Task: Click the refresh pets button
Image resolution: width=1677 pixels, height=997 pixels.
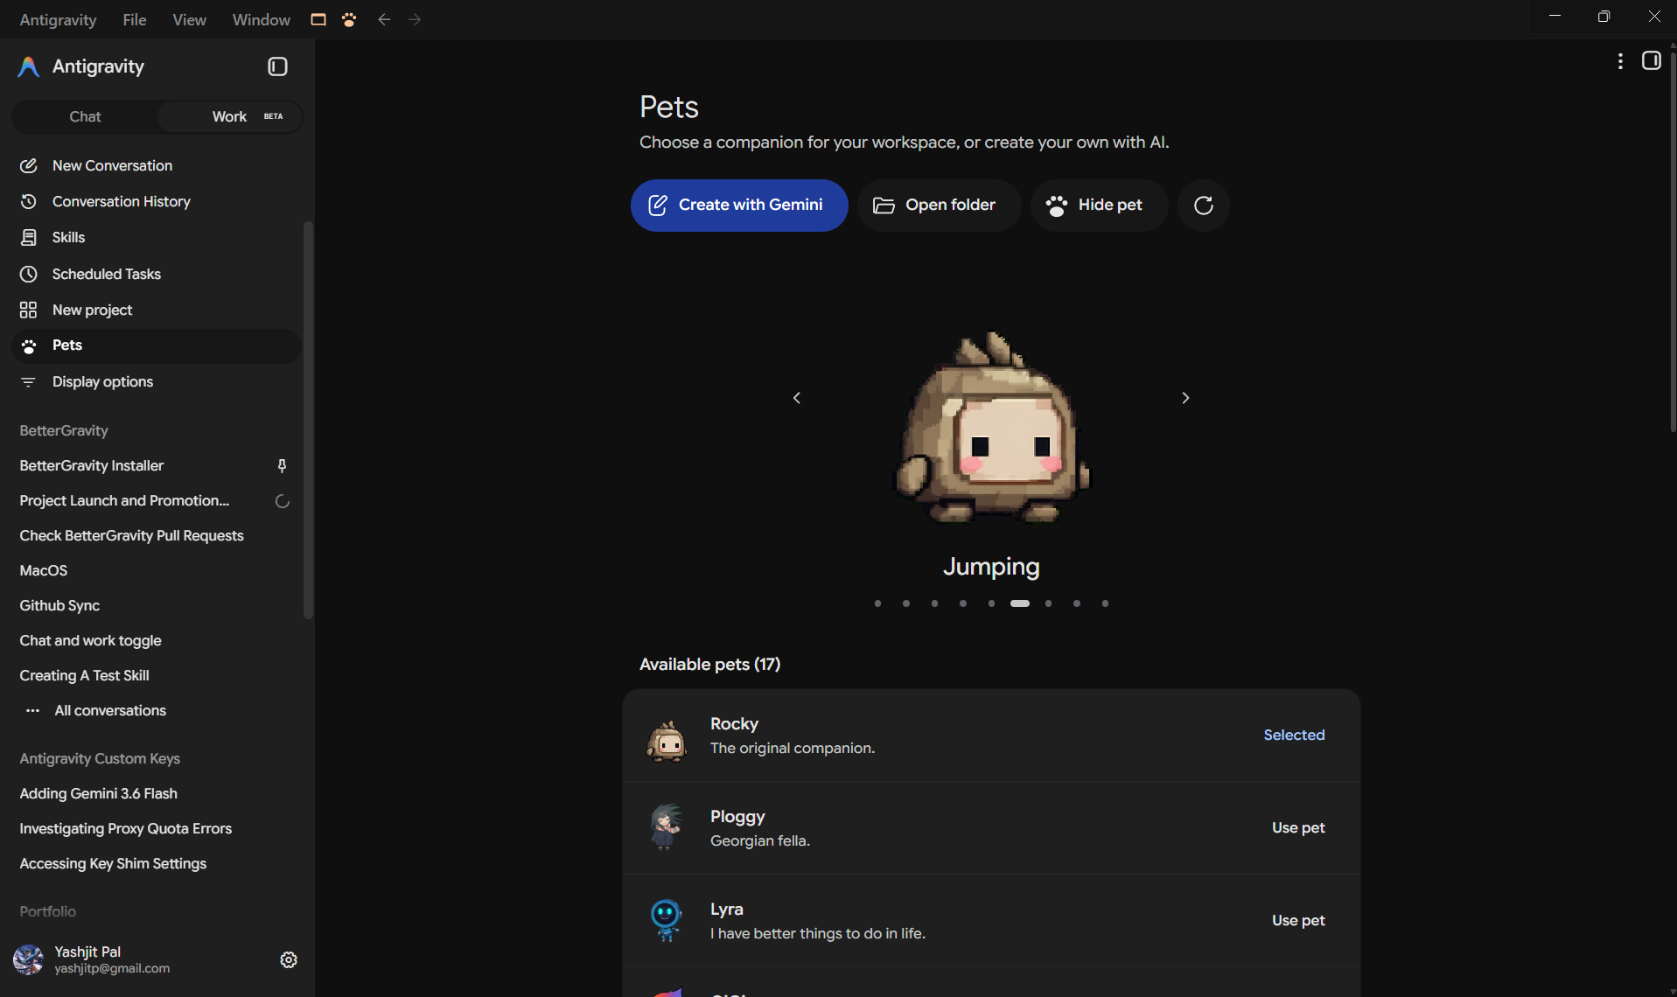Action: [x=1203, y=206]
